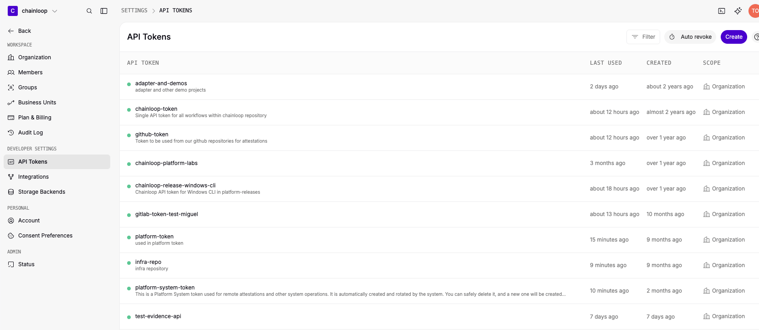Click the help icon beside Create
Image resolution: width=759 pixels, height=330 pixels.
click(x=756, y=37)
